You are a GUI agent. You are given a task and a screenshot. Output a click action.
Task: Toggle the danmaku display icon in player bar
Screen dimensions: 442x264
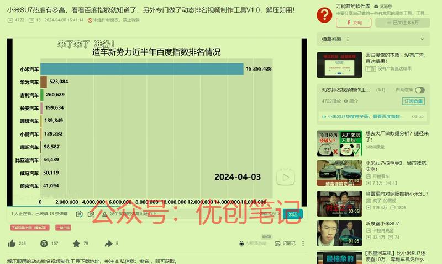80,214
